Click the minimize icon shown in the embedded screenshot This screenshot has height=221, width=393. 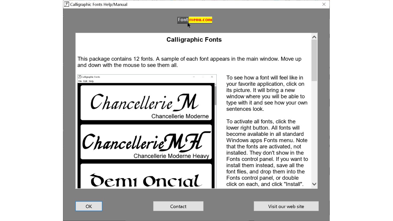(x=194, y=77)
